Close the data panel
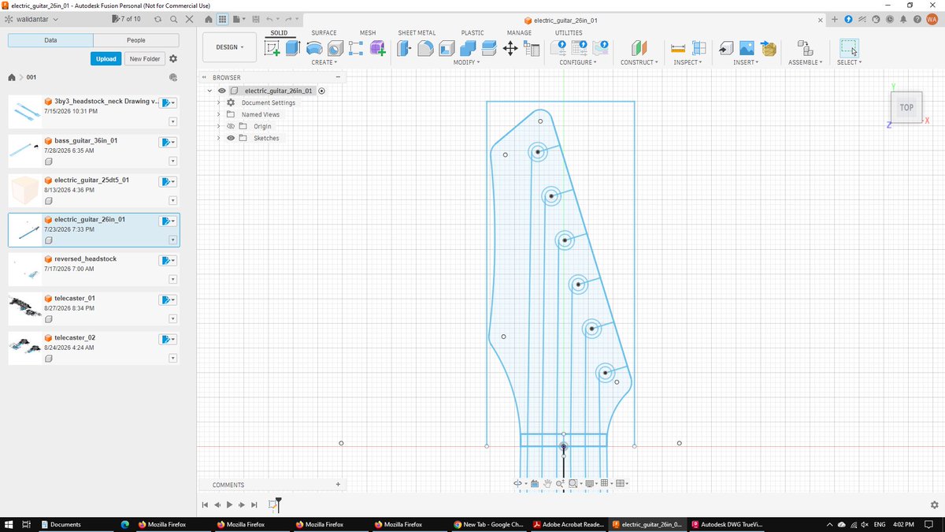Screen dimensions: 945x532 point(188,18)
